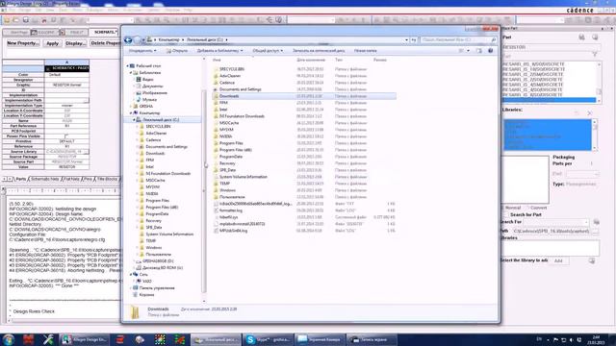Screen dimensions: 616x346
Task: Collapse the Сеть tree node
Action: pyautogui.click(x=131, y=275)
